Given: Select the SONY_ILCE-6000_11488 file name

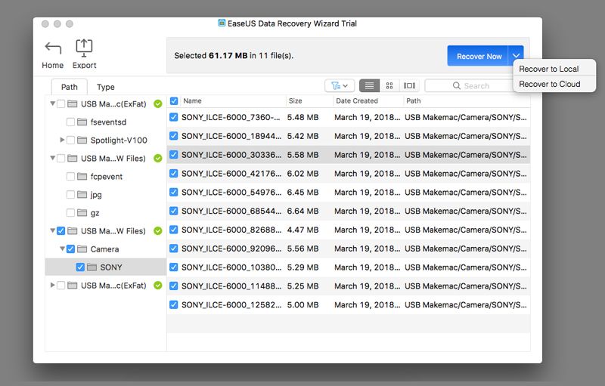Looking at the screenshot, I should point(231,286).
